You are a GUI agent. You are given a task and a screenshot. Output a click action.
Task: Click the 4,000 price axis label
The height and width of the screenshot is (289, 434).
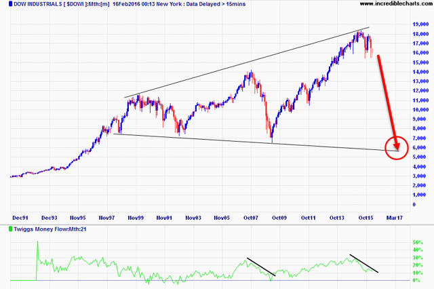(x=419, y=167)
